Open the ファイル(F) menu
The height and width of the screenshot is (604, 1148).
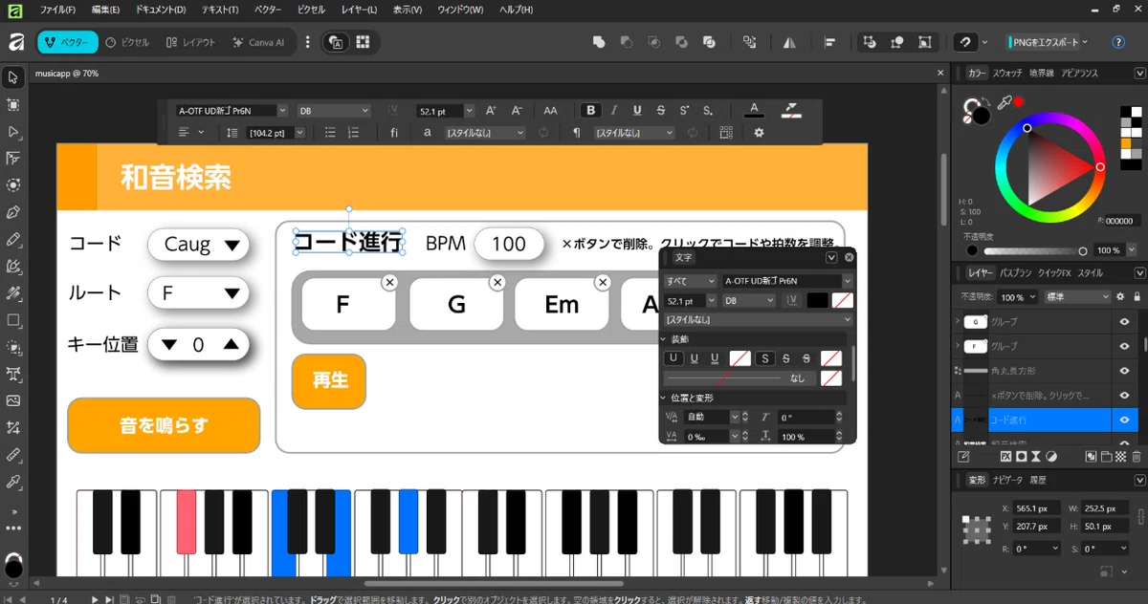point(59,9)
